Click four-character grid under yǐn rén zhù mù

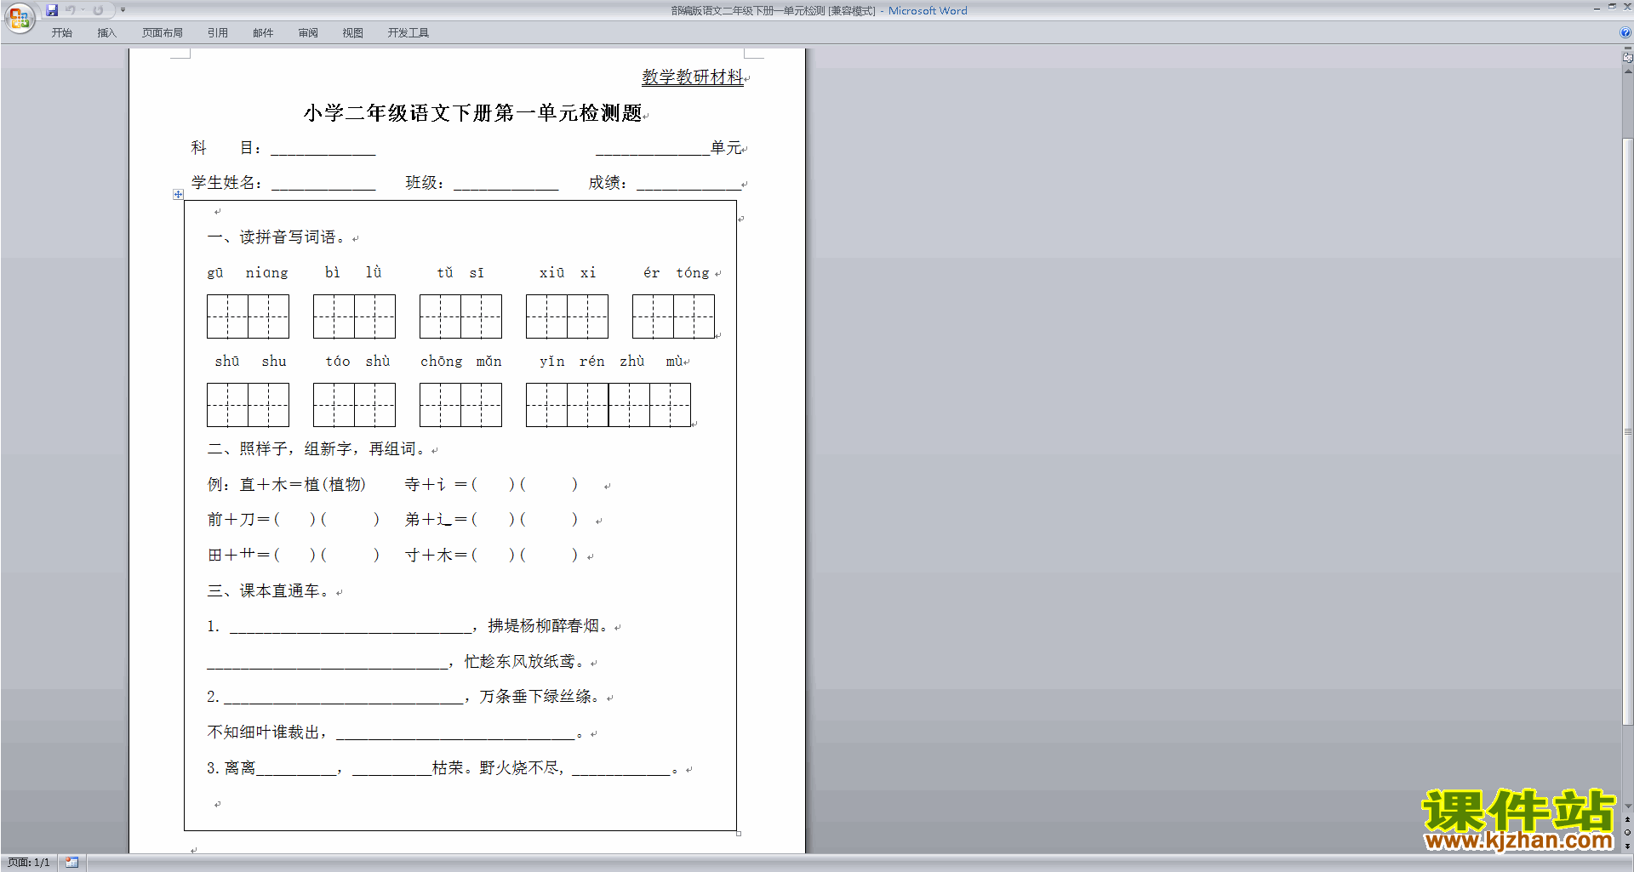click(608, 405)
